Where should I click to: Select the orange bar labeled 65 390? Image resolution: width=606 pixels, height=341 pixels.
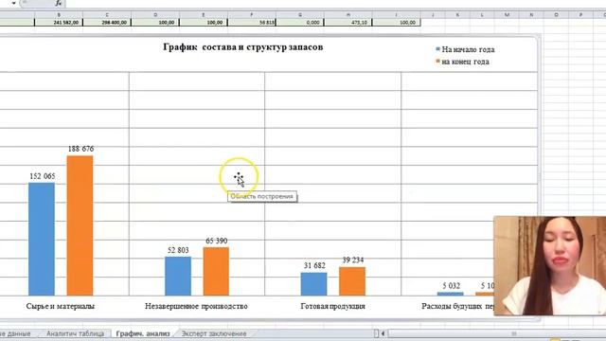tap(216, 272)
